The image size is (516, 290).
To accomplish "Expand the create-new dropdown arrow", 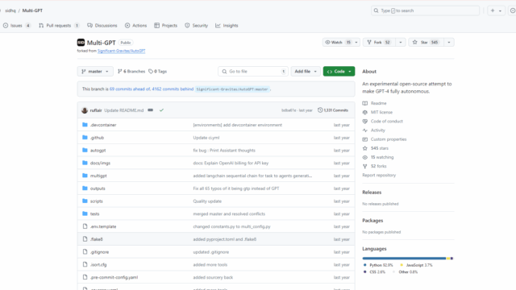I will coord(500,10).
